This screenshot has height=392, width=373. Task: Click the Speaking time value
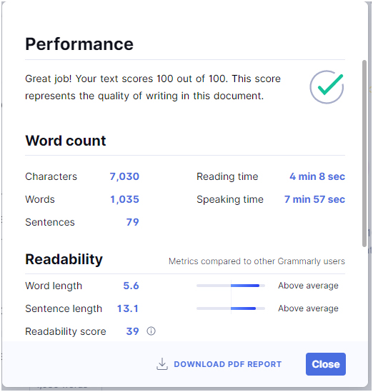(314, 199)
